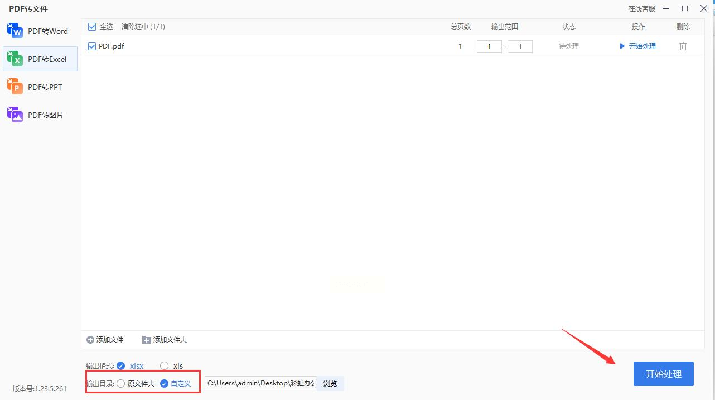Click the 添加文件夹 folder icon

click(147, 340)
